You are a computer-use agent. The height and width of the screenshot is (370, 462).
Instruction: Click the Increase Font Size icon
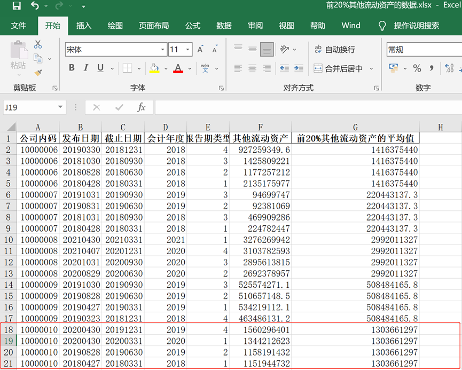200,50
